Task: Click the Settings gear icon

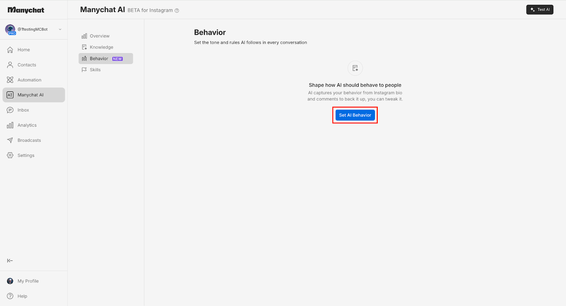Action: coord(10,155)
